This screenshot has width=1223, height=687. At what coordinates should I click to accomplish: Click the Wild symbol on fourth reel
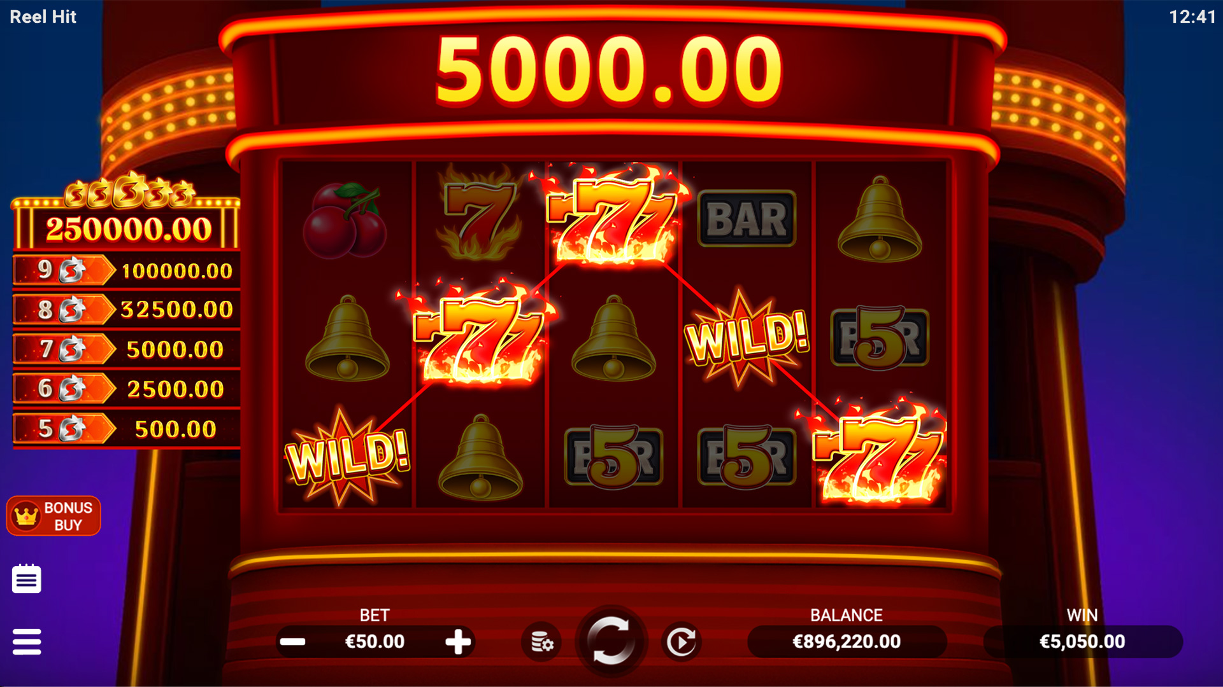[747, 338]
